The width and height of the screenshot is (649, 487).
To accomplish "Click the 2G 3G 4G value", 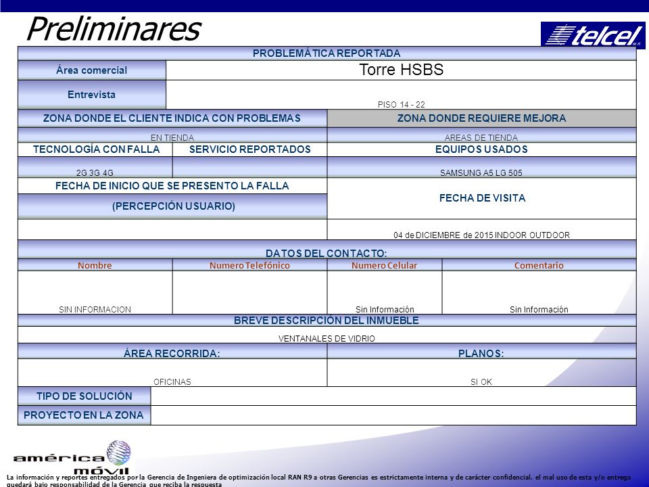I will click(95, 172).
